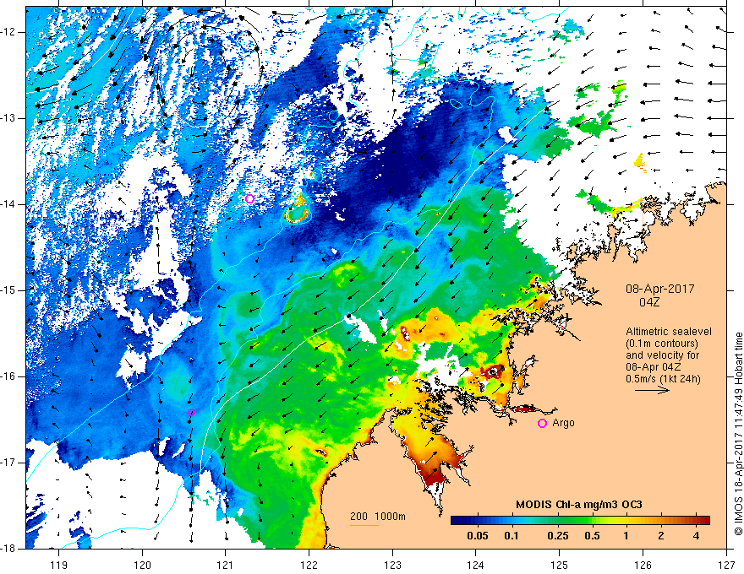This screenshot has height=574, width=744.
Task: Click the longitude axis label '126'
Action: click(643, 565)
